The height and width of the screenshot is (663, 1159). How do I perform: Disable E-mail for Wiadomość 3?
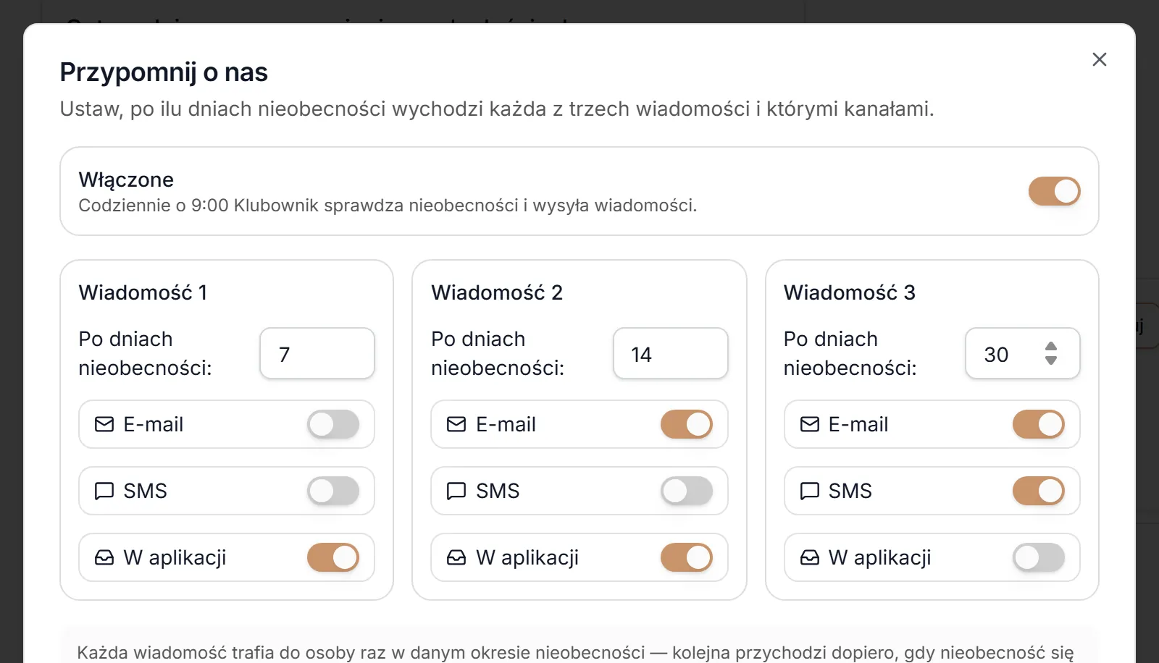click(1038, 424)
